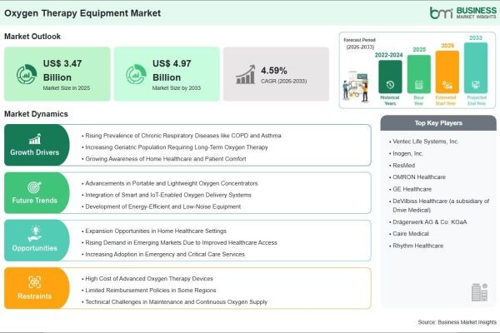Click Increasing Adoption in Emergency Care bullet
The height and width of the screenshot is (333, 500).
pyautogui.click(x=163, y=254)
